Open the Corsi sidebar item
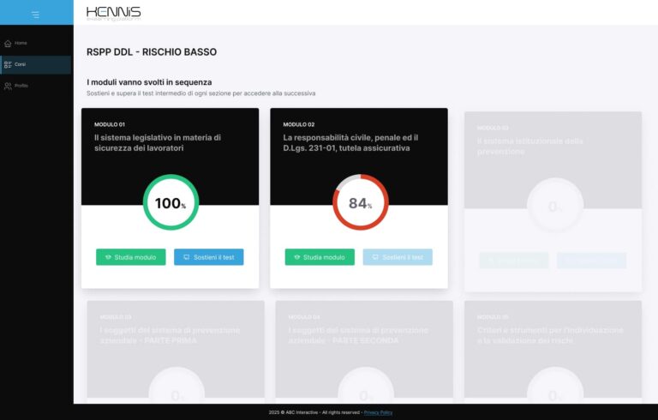 (x=37, y=64)
